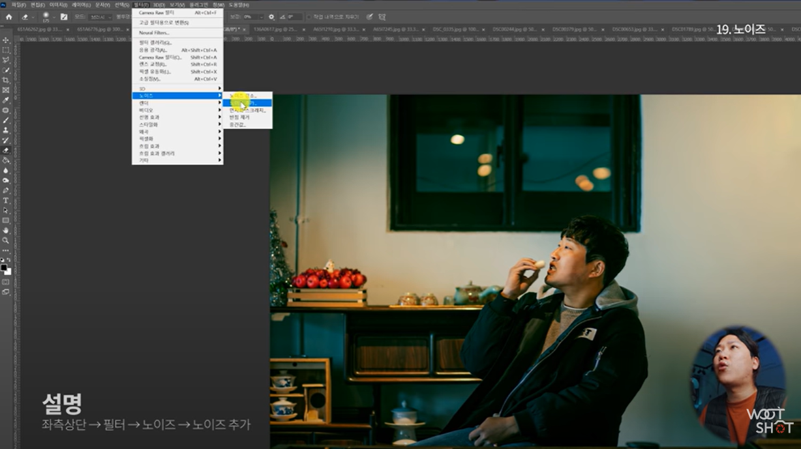Viewport: 801px width, 449px height.
Task: Select the Pen tool
Action: pyautogui.click(x=6, y=190)
